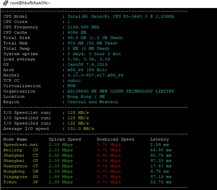Screen dimensions: 217x190
Task: Click the first run I/O speed 133 MB/s
Action: click(x=78, y=113)
